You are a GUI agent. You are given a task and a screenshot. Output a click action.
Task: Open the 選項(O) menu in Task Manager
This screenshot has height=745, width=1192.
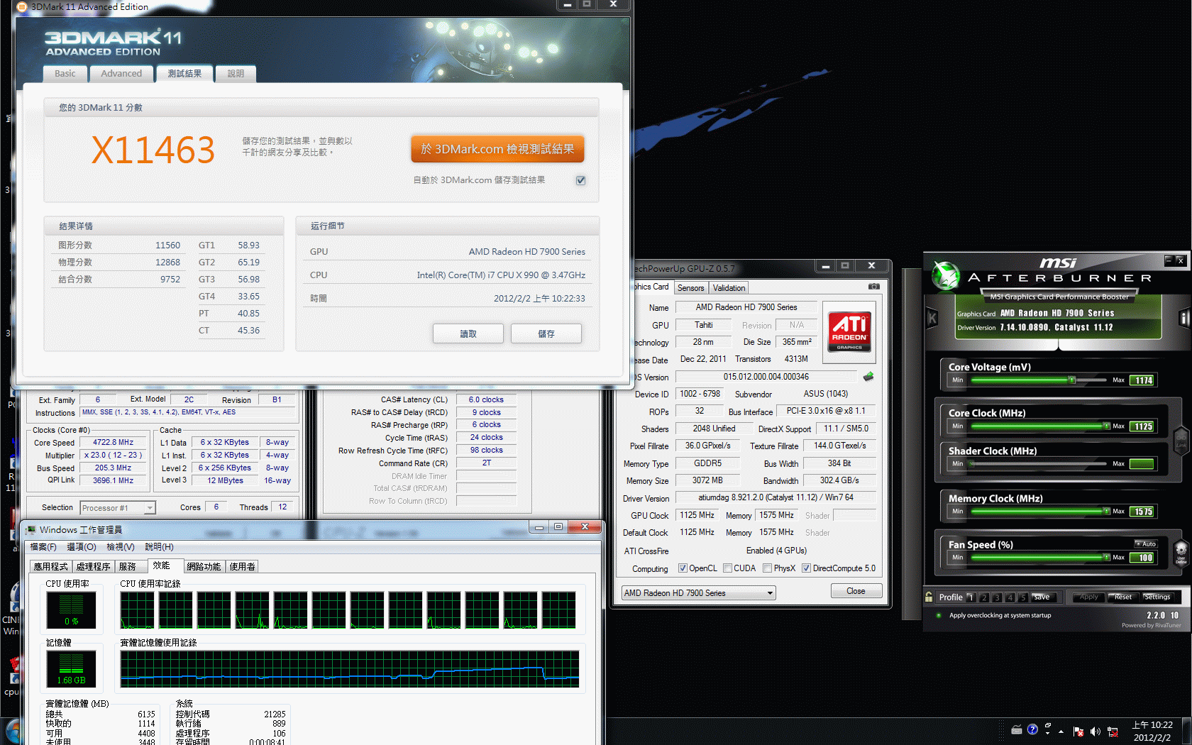[x=82, y=547]
